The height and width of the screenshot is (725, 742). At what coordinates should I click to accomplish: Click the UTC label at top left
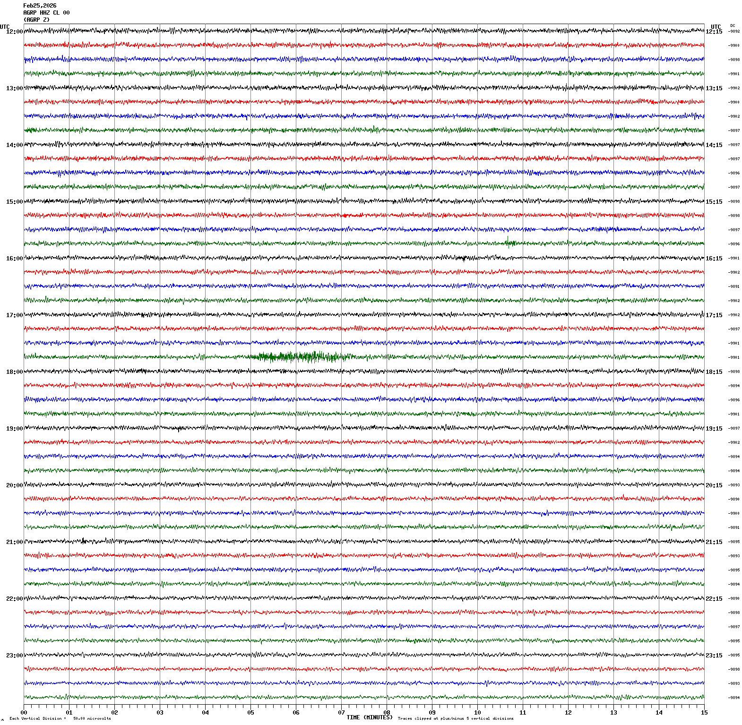click(5, 27)
